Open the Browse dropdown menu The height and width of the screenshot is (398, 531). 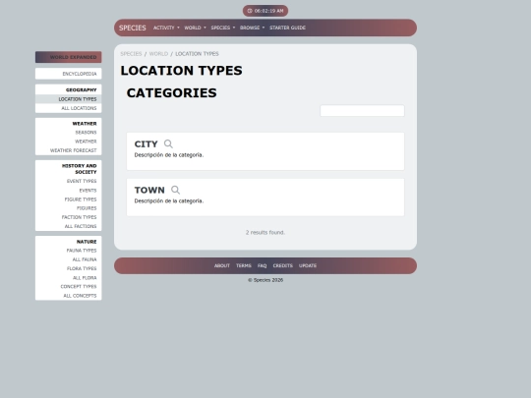[x=252, y=28]
